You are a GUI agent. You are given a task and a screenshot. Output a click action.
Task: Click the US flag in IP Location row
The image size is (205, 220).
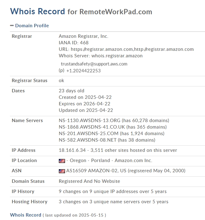62,161
